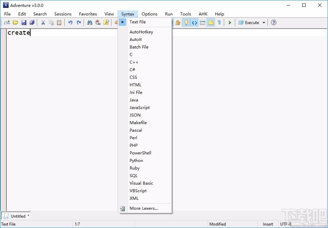Screen dimensions: 328x228
Task: Open the AHK menu
Action: (x=203, y=14)
